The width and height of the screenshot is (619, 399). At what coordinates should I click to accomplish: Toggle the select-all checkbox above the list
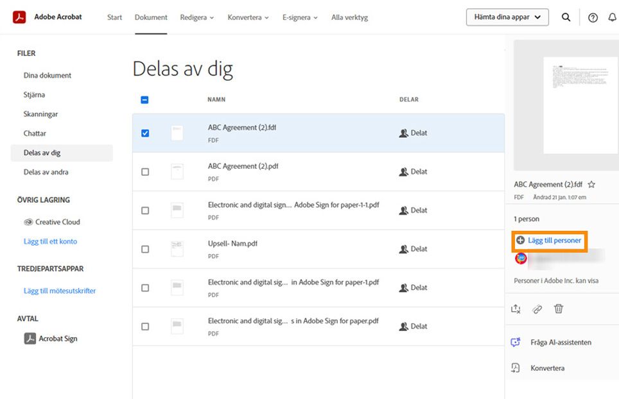(x=144, y=99)
